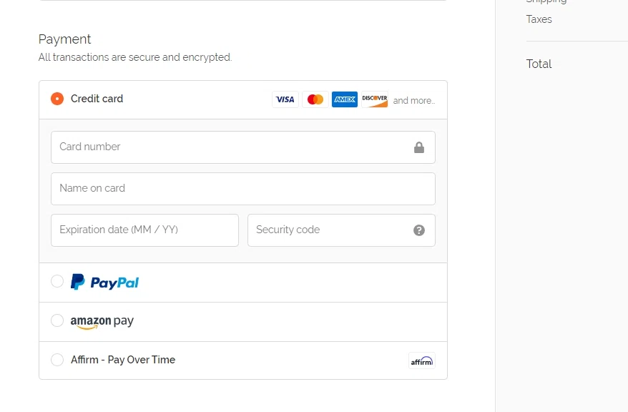Viewport: 628px width, 412px height.
Task: Click the Security code field
Action: coord(329,230)
